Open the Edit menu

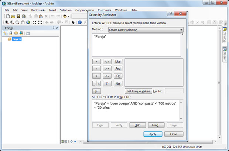pos(15,10)
